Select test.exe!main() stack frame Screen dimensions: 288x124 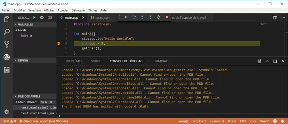(35, 107)
